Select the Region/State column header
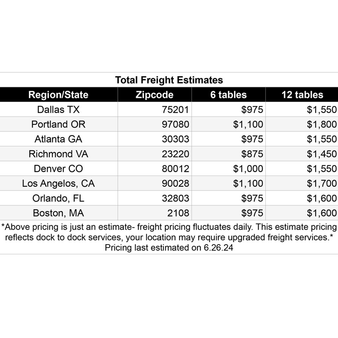This screenshot has width=338, height=338. [x=58, y=95]
